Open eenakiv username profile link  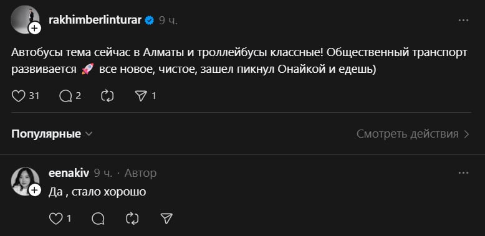(69, 173)
